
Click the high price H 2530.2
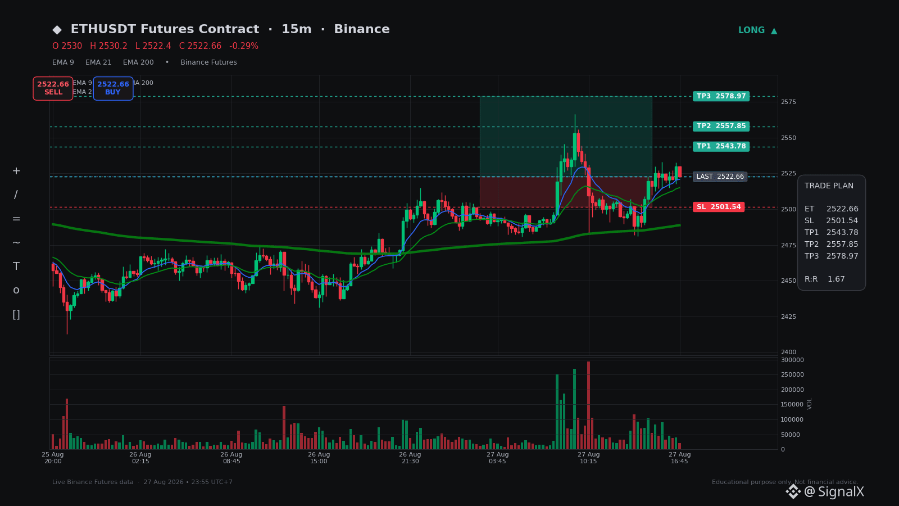[x=108, y=46]
